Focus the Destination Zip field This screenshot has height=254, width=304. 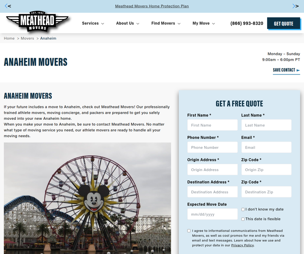point(266,192)
